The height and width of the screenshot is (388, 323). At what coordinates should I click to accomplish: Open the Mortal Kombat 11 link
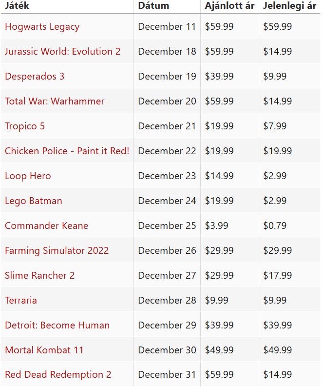44,350
